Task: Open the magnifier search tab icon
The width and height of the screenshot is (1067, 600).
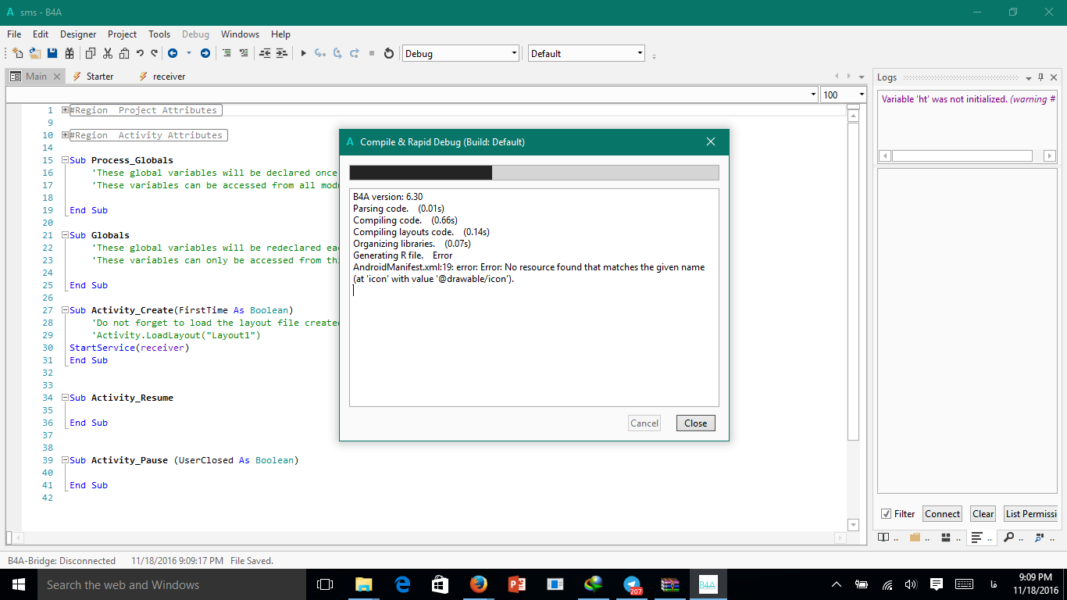Action: click(x=1008, y=537)
